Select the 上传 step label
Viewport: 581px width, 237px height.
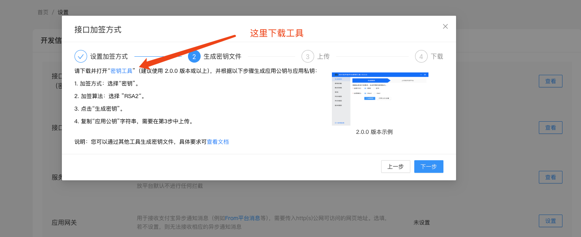tap(324, 56)
